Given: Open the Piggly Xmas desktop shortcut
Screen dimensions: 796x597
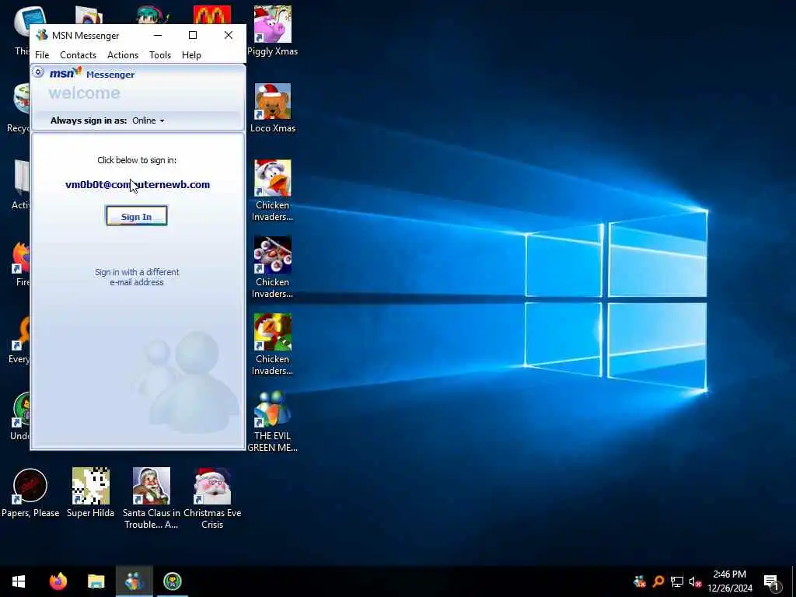Looking at the screenshot, I should tap(273, 30).
